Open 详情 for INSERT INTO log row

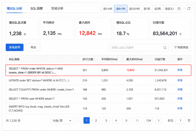pyautogui.click(x=180, y=108)
